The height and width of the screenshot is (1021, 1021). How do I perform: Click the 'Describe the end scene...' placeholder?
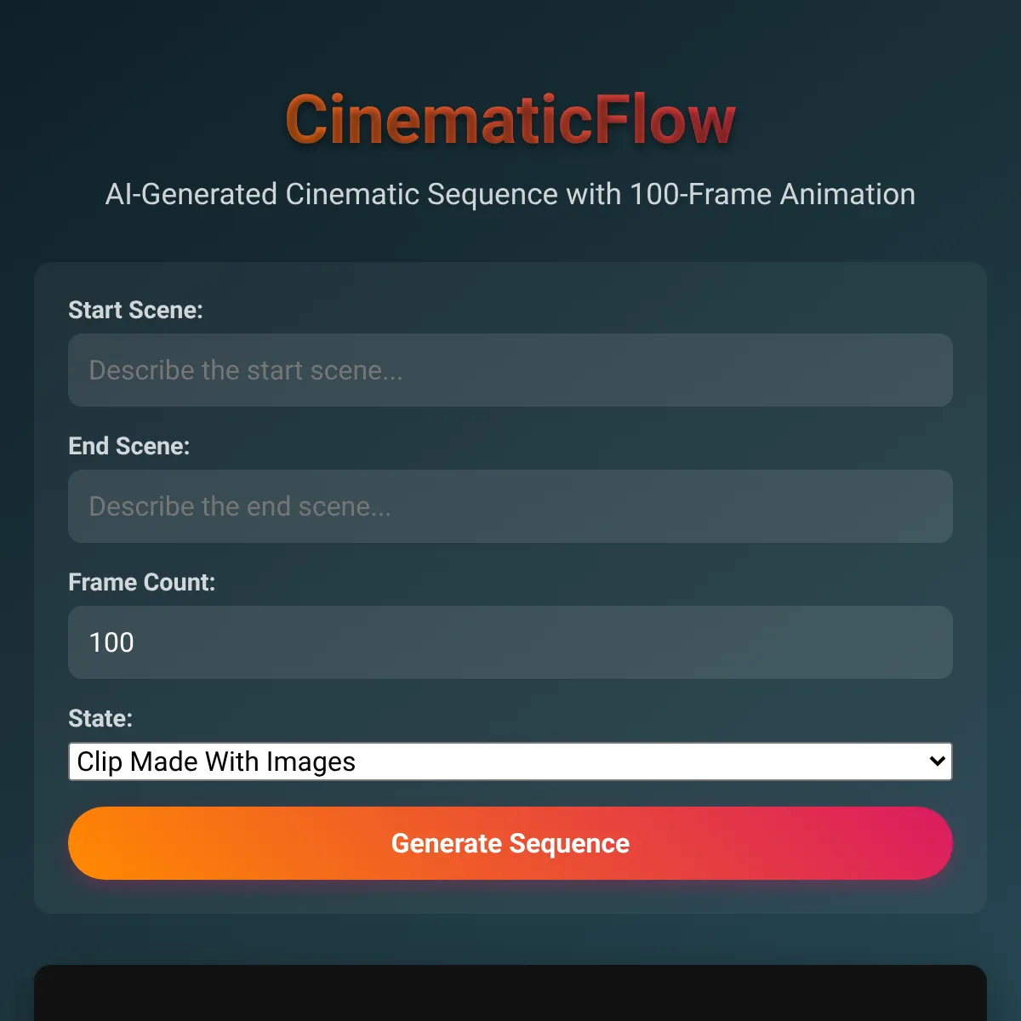click(240, 506)
